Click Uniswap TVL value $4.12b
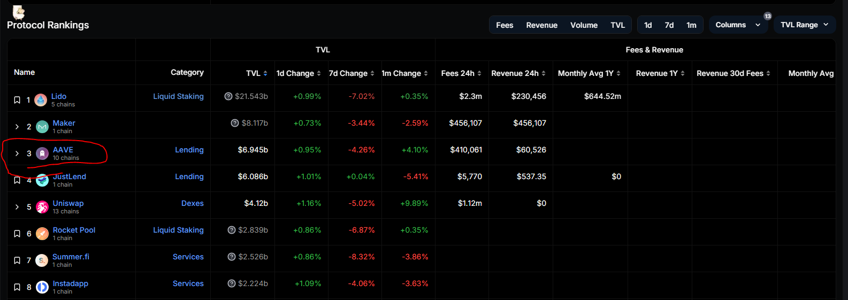The image size is (848, 300). (x=256, y=203)
